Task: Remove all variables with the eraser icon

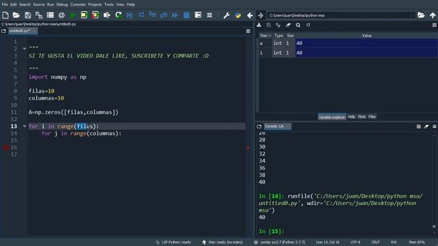Action: [x=288, y=25]
